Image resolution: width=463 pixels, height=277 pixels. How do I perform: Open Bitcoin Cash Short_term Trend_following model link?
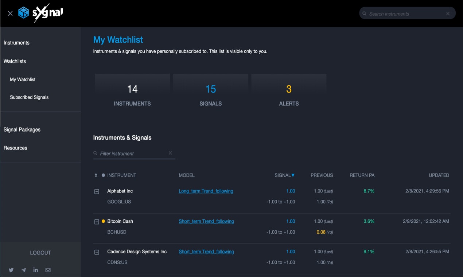pyautogui.click(x=206, y=221)
